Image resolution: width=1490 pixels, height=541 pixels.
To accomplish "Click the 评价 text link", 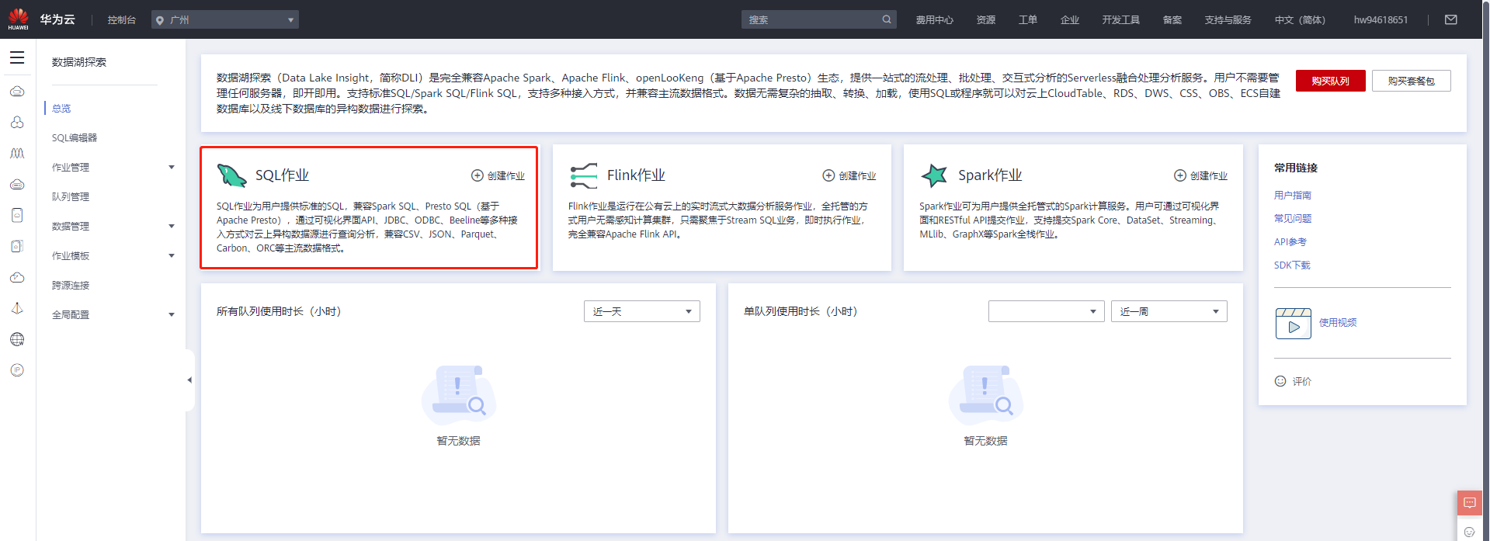I will tap(1302, 382).
